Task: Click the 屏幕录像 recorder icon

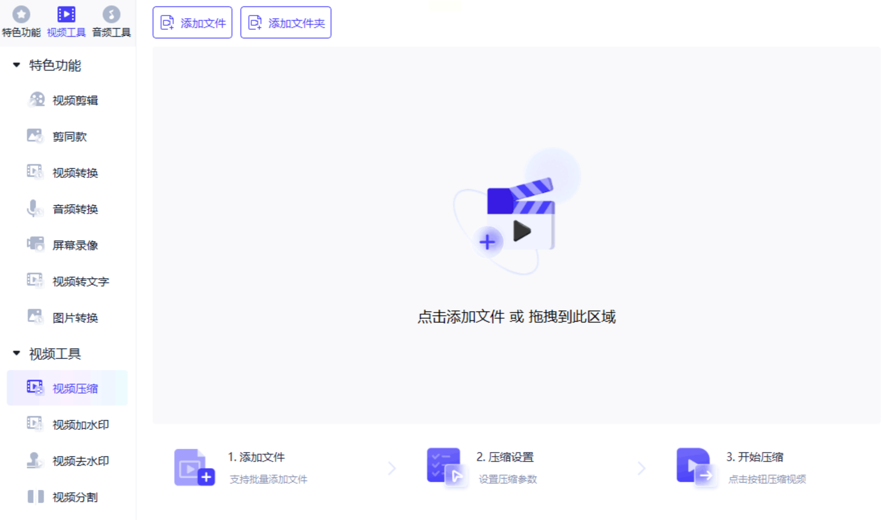Action: pyautogui.click(x=35, y=244)
